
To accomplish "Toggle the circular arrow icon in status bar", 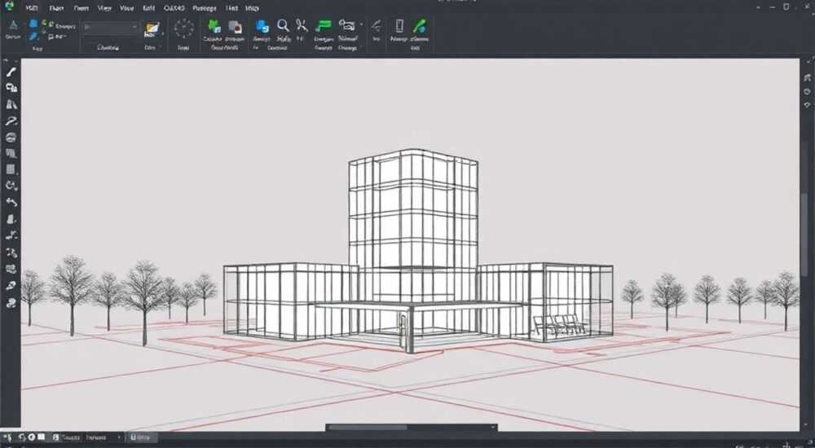I will tap(22, 437).
